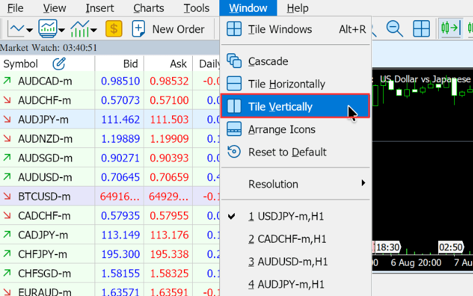Close the open Window menu
This screenshot has height=296, width=473.
(248, 8)
